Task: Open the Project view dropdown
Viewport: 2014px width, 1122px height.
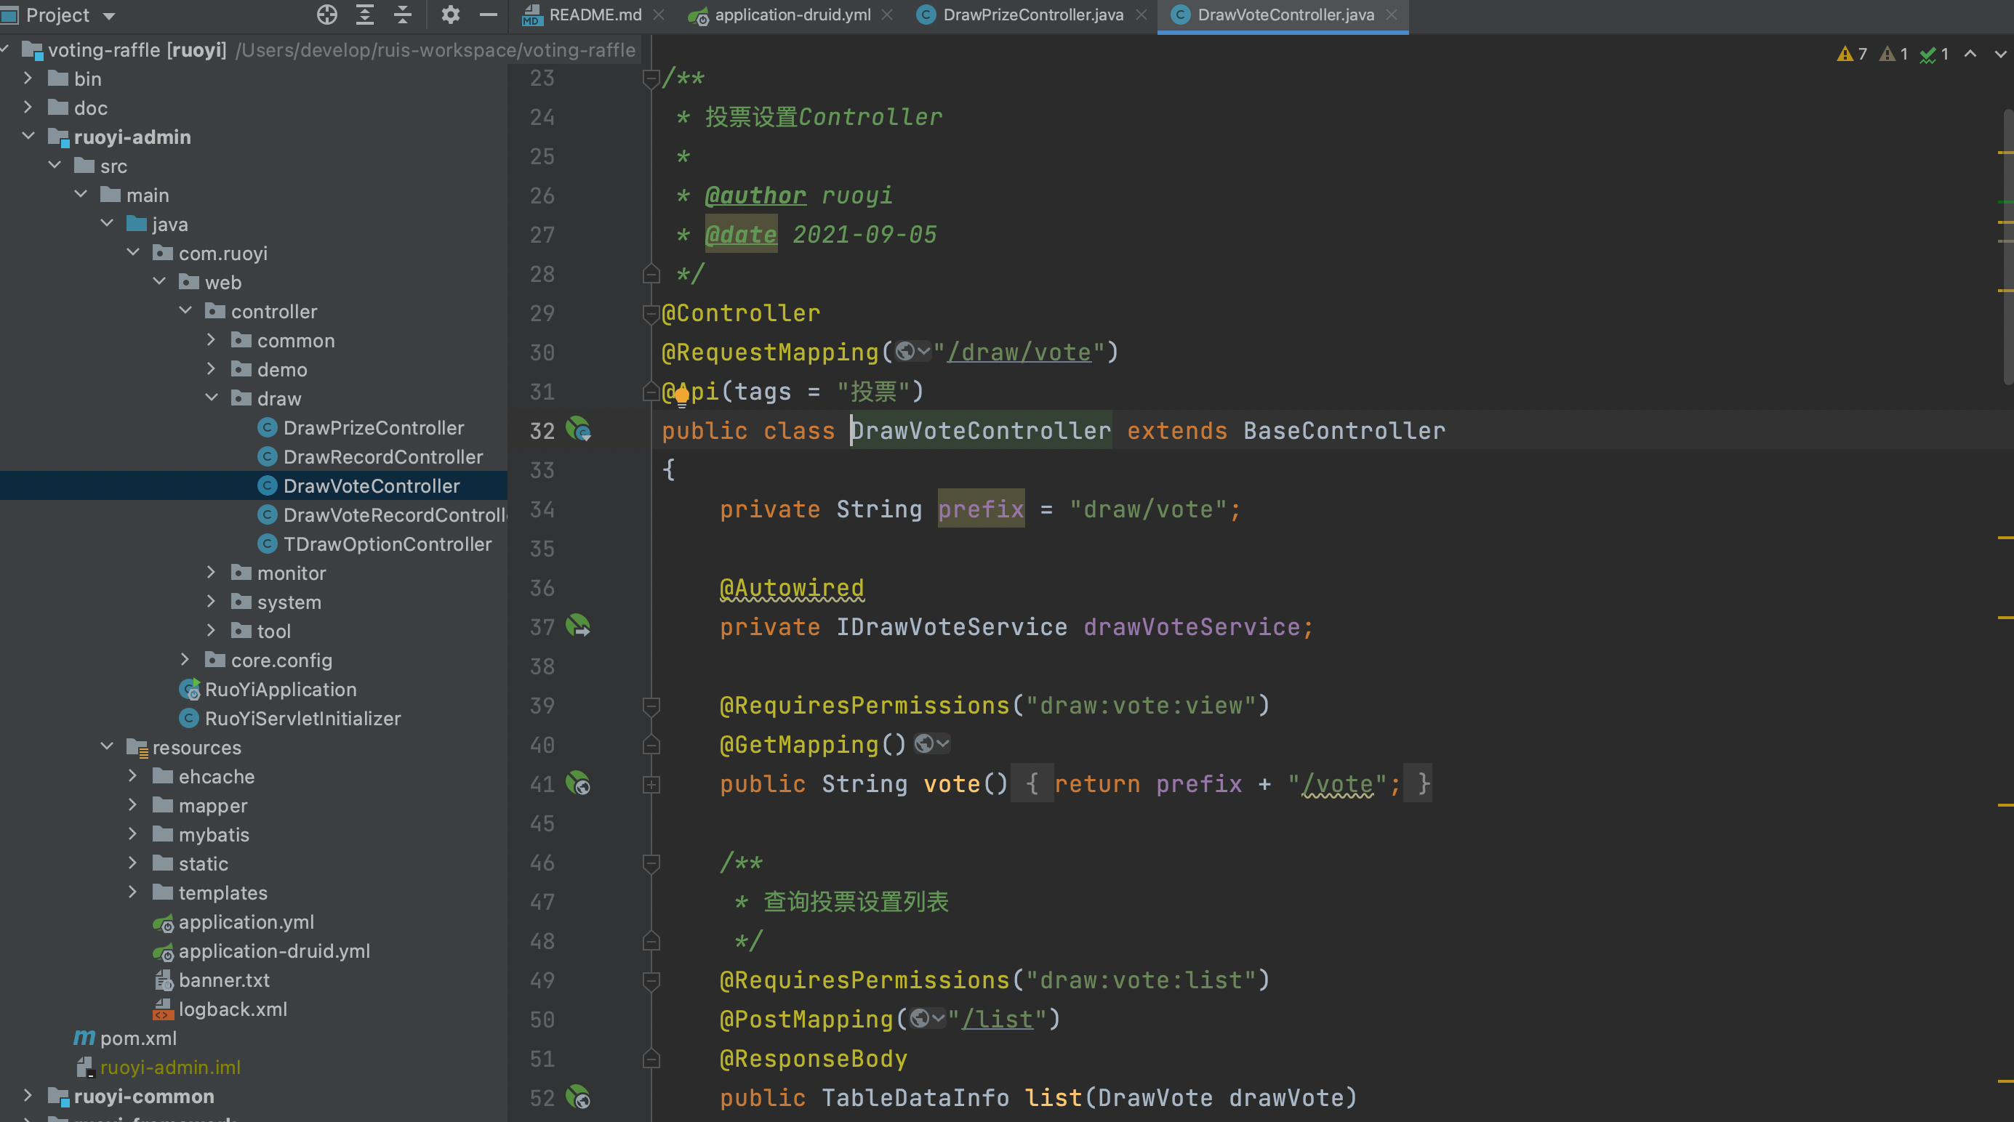Action: coord(108,16)
